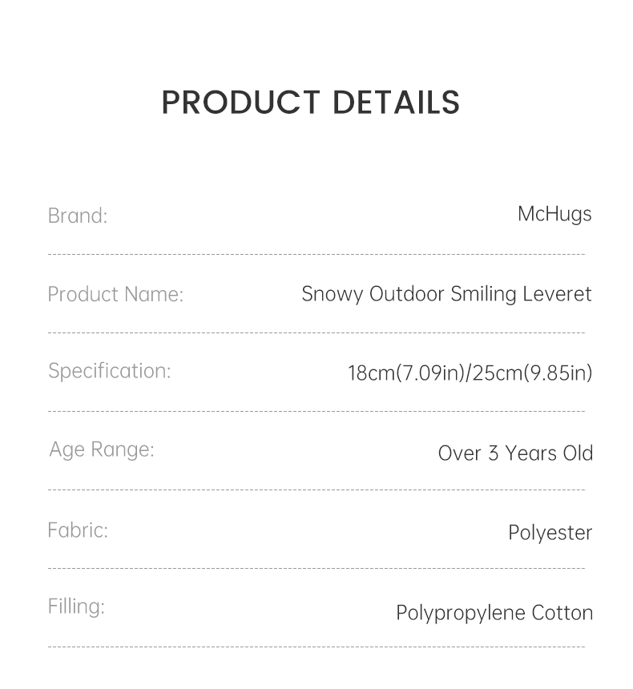The width and height of the screenshot is (633, 689).
Task: Click the dashed divider below Specification row
Action: 316,411
